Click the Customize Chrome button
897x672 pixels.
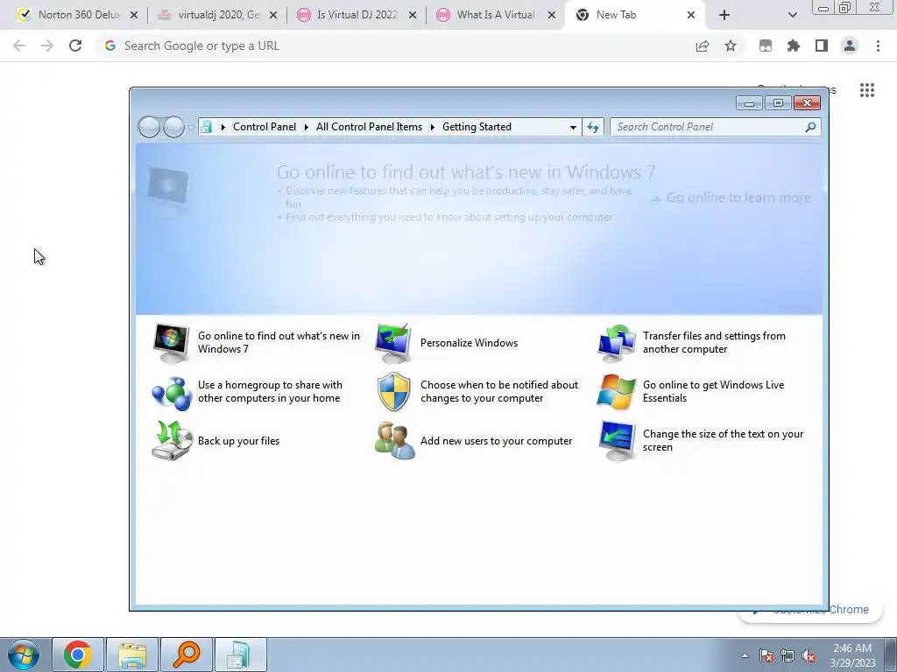[x=810, y=610]
